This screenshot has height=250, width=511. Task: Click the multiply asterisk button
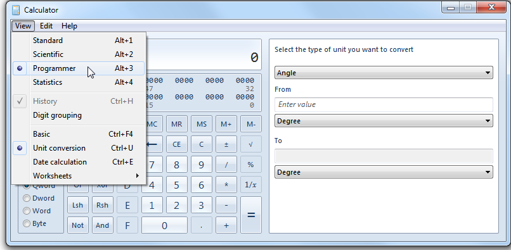pyautogui.click(x=226, y=185)
